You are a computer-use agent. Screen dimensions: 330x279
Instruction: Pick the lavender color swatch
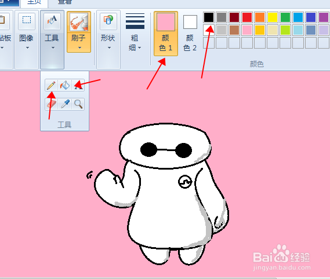click(324, 30)
